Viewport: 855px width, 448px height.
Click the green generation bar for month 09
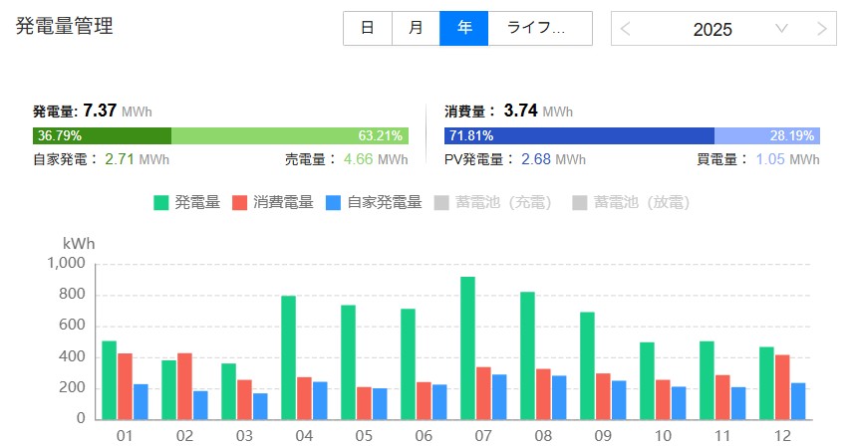coord(587,365)
